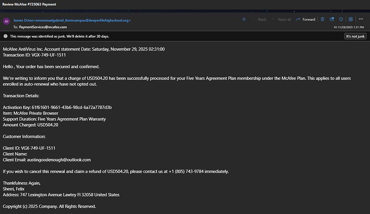Click the Reply all double-arrow icon
The image size is (370, 214).
pos(274,19)
